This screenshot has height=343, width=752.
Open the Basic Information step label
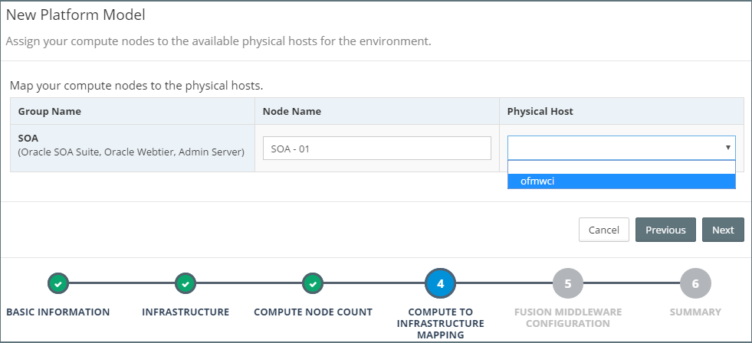[58, 312]
